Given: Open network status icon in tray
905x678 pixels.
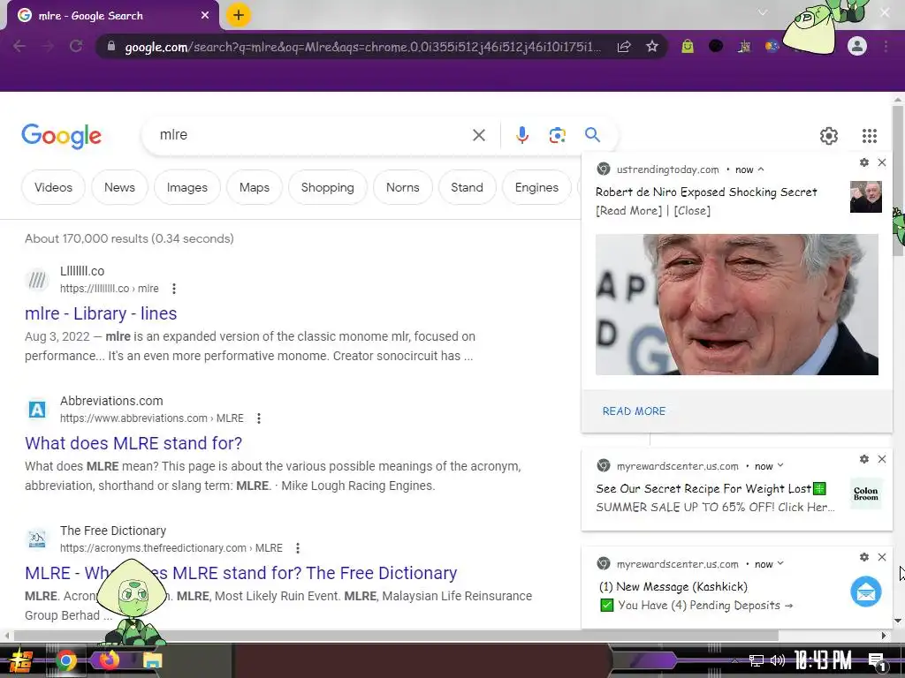Looking at the screenshot, I should [x=757, y=660].
